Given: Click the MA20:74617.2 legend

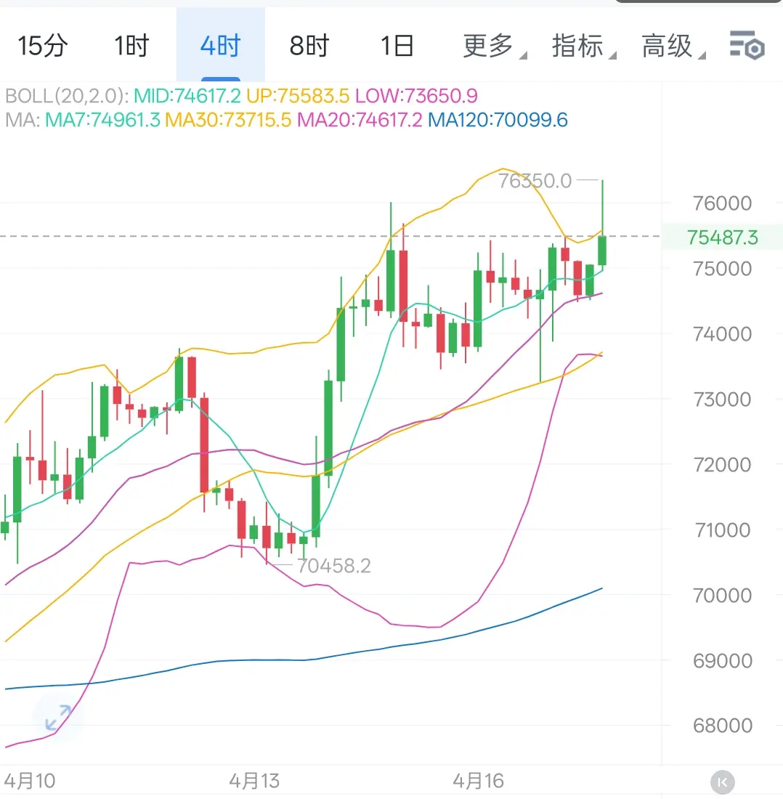Looking at the screenshot, I should pyautogui.click(x=360, y=121).
